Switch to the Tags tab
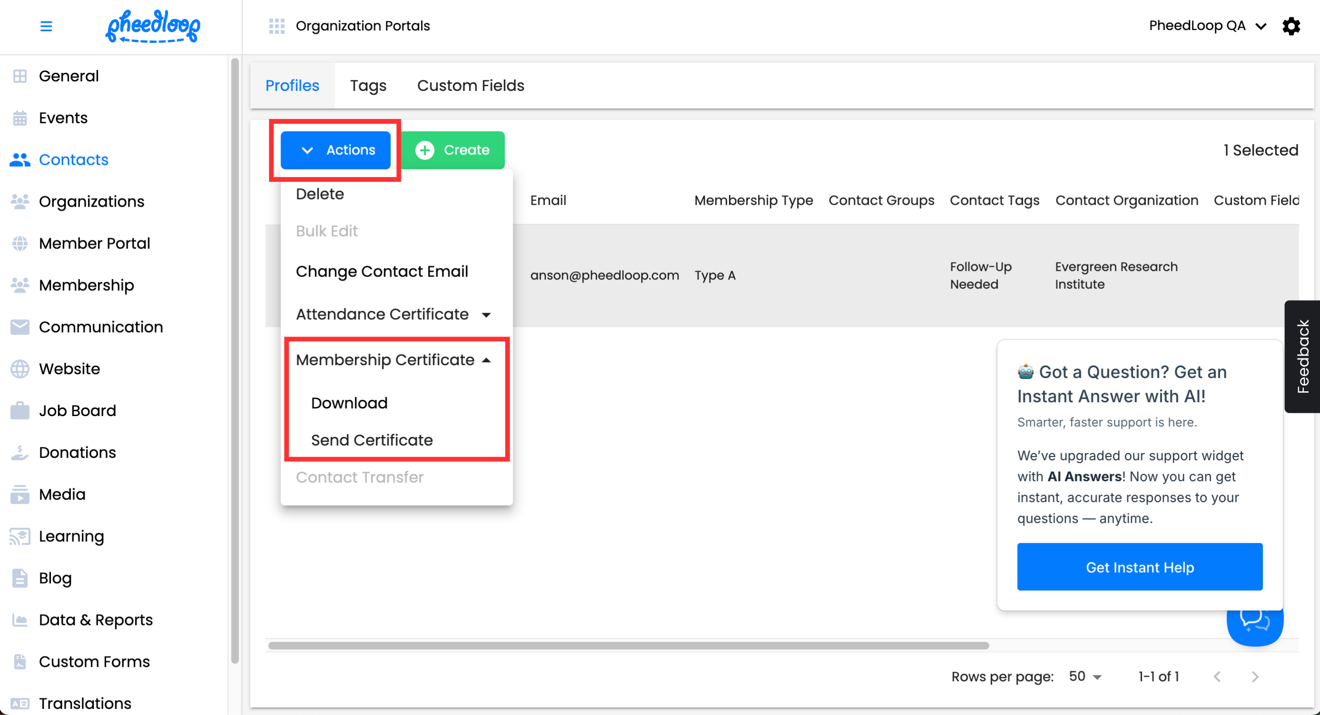The height and width of the screenshot is (715, 1320). [368, 86]
